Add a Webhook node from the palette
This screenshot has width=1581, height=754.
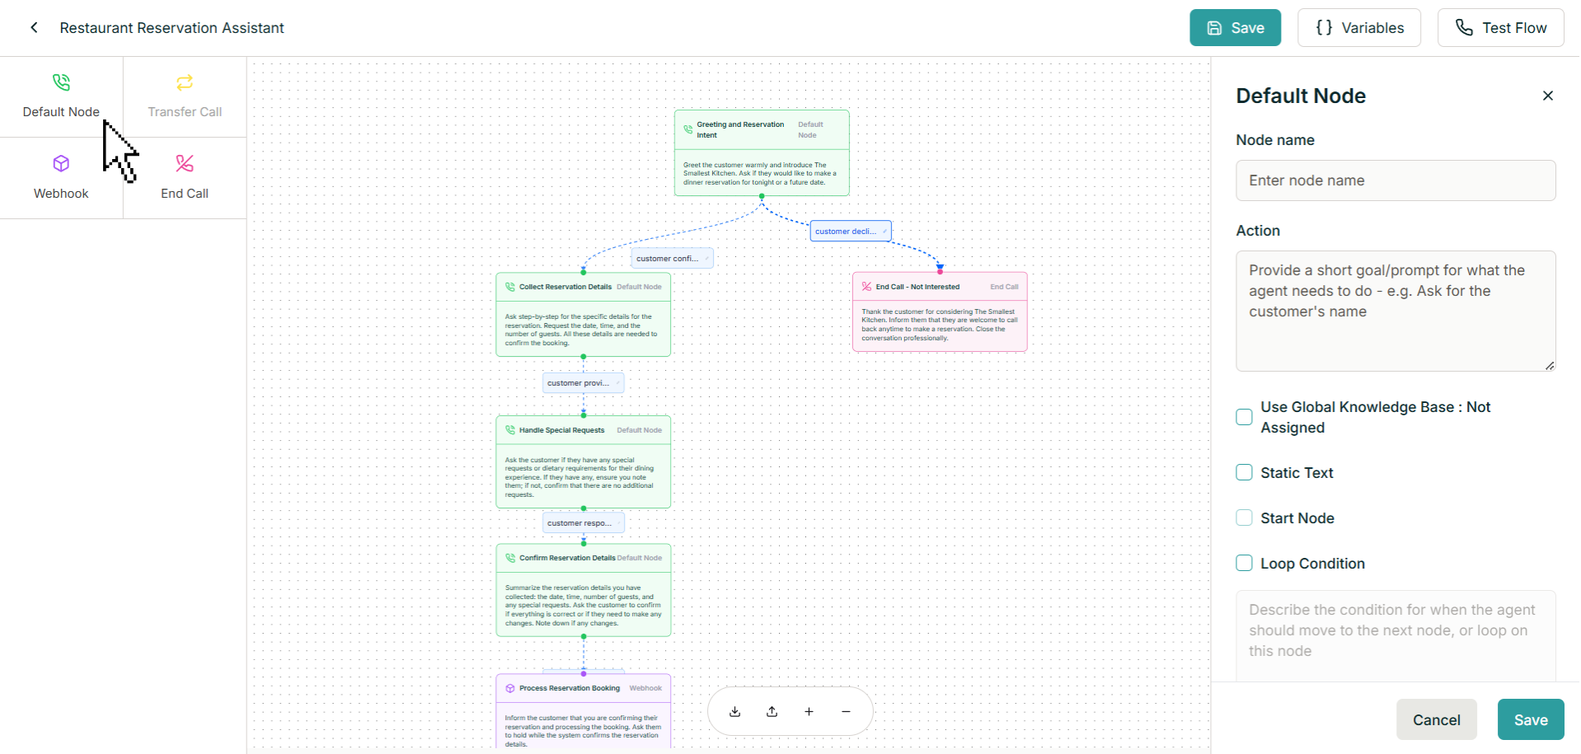click(x=61, y=178)
